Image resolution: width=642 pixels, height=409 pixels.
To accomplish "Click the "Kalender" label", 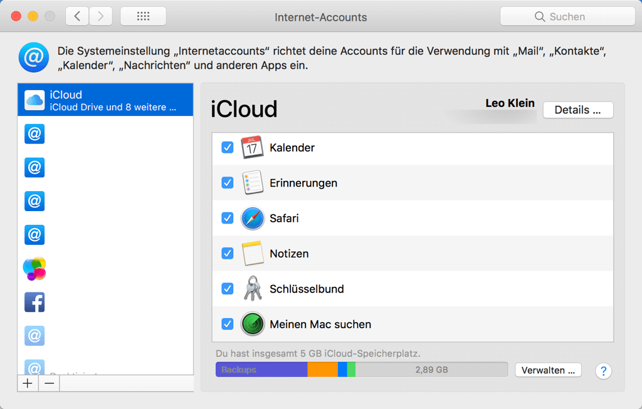I will point(292,148).
